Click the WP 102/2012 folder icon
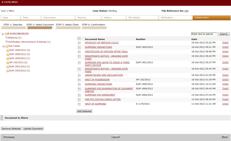The height and width of the screenshot is (141, 231). tap(8, 62)
